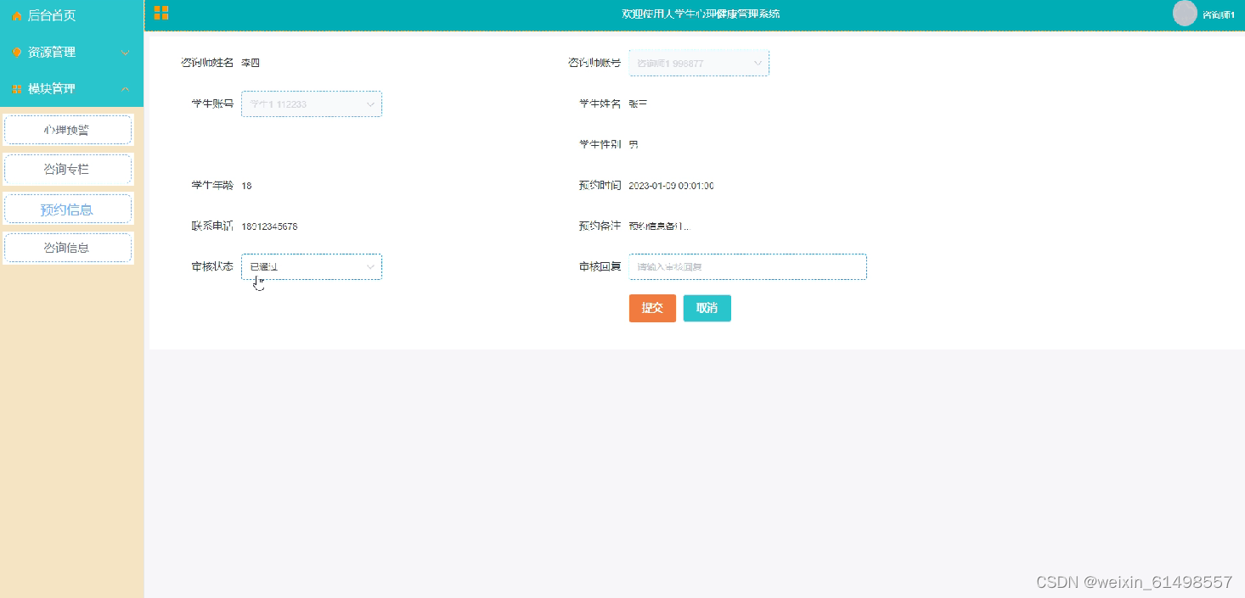The image size is (1245, 598).
Task: Click the user avatar in top right
Action: click(x=1185, y=14)
